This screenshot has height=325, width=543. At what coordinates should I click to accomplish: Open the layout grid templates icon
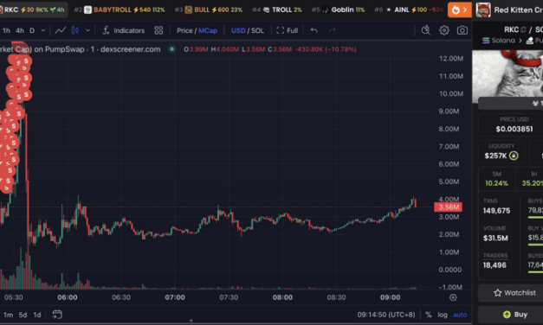(158, 30)
